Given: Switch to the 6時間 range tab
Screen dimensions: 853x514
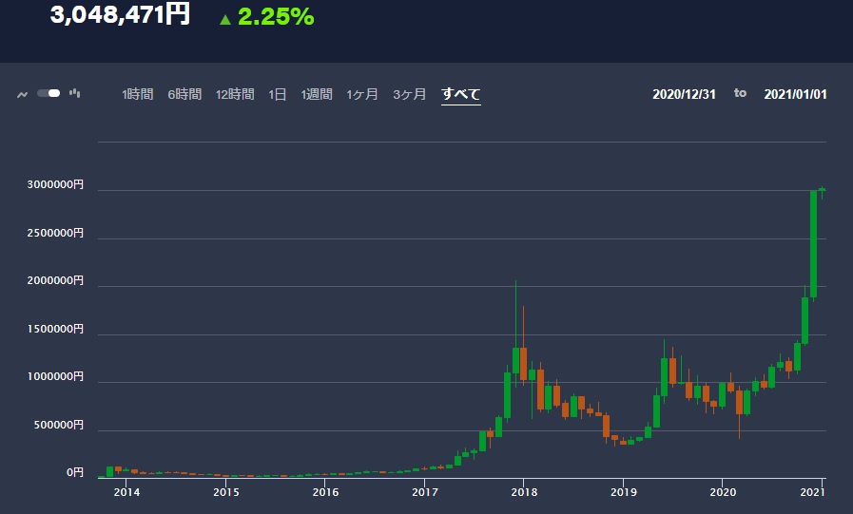Looking at the screenshot, I should coord(185,95).
